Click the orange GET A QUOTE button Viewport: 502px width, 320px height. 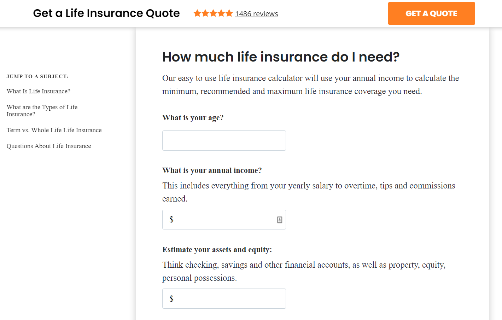pyautogui.click(x=431, y=13)
